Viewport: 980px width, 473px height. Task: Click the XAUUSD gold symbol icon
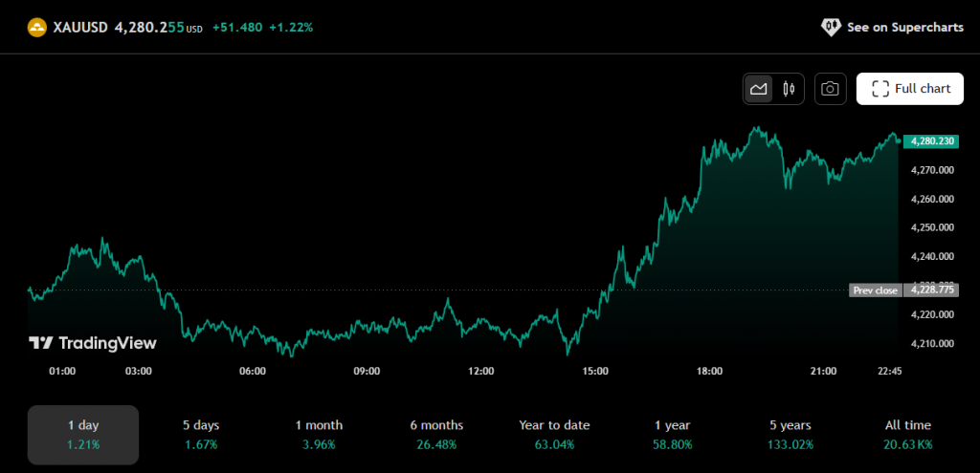click(37, 28)
